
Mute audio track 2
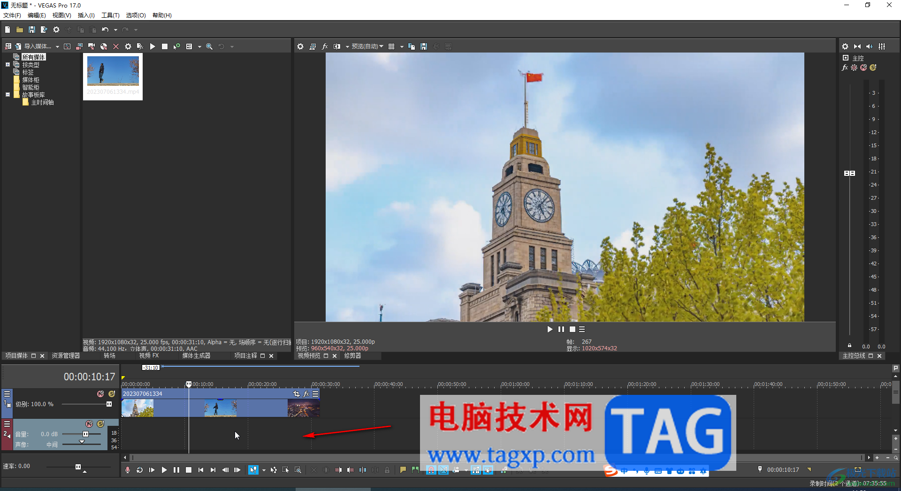pos(89,424)
